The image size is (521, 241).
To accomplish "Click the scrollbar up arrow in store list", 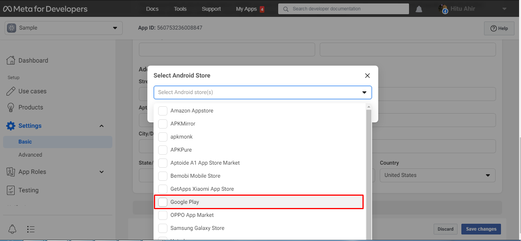I will (x=369, y=107).
